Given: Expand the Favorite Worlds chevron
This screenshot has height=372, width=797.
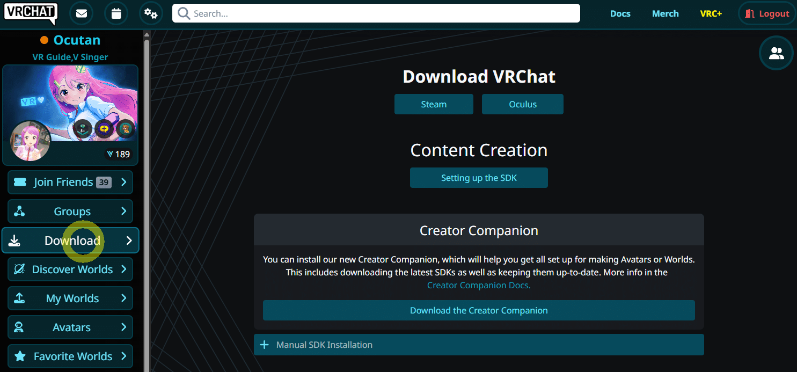Looking at the screenshot, I should tap(123, 356).
